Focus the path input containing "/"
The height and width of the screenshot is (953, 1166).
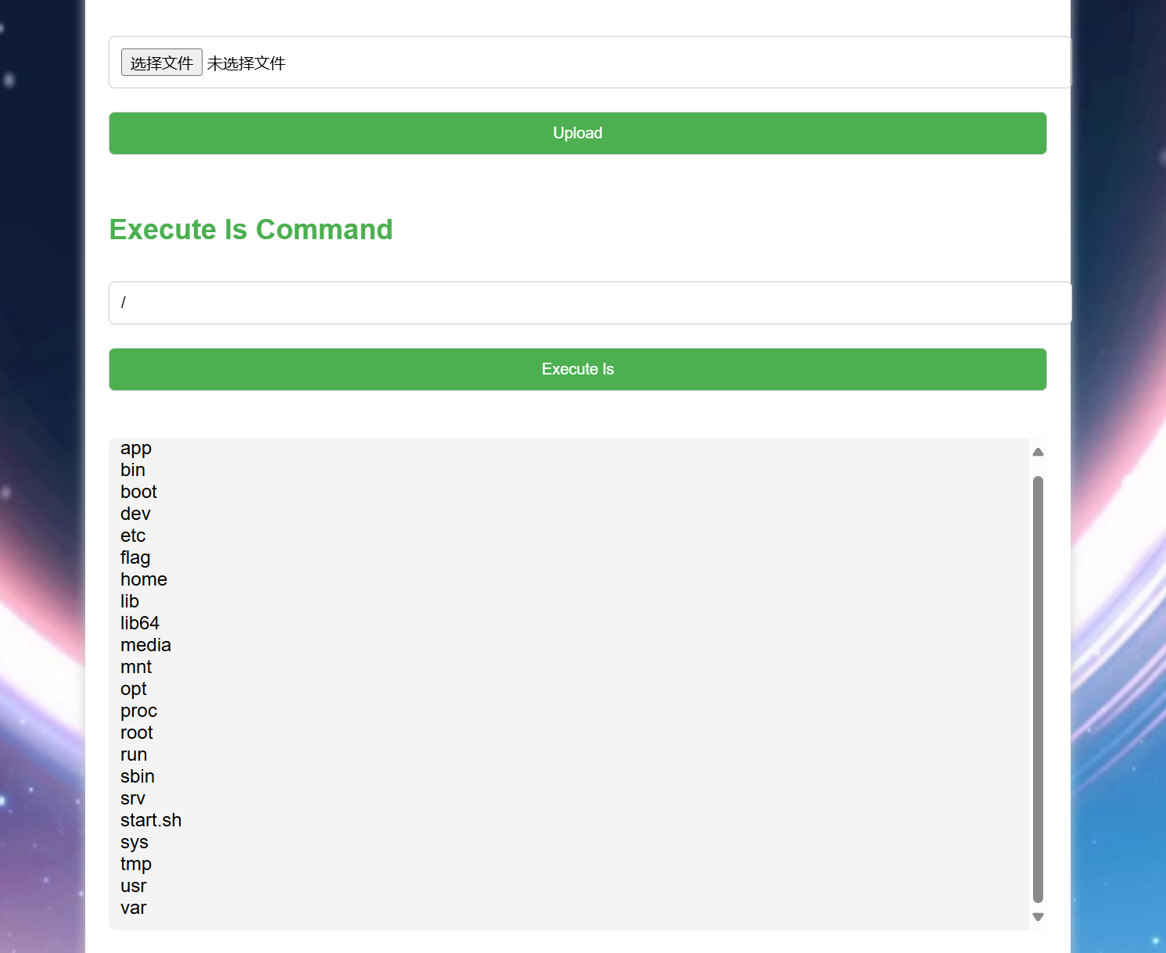click(x=590, y=303)
